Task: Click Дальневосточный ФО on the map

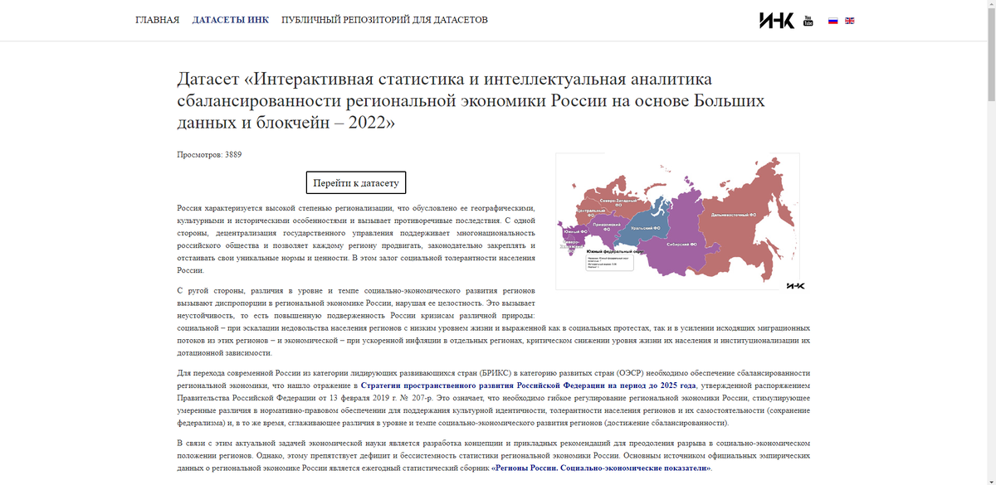Action: click(733, 214)
